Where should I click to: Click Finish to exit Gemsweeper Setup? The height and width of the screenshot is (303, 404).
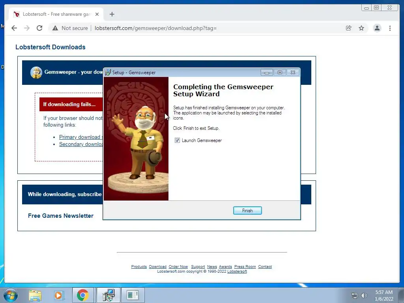247,211
